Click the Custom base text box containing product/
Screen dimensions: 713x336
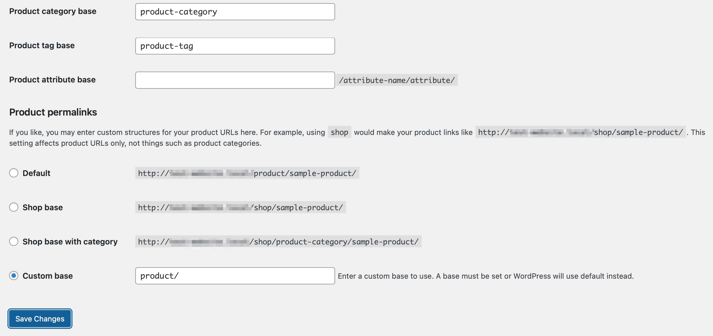pos(235,276)
